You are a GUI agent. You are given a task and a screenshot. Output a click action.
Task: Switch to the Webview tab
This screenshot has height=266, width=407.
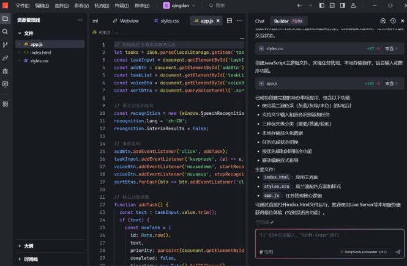point(126,21)
